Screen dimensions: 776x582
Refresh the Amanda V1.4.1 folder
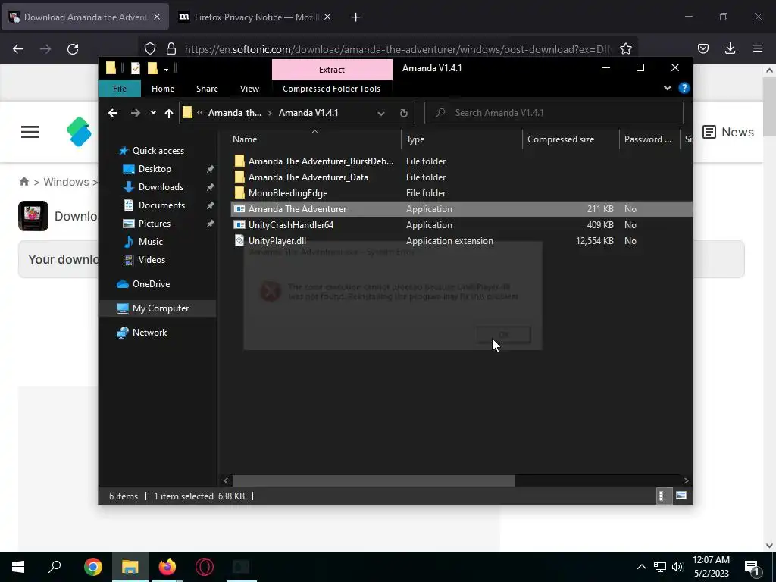[403, 113]
